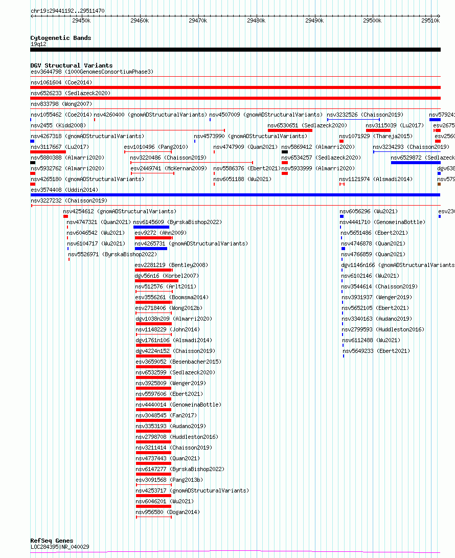Open the DGV Structural Variants track heading
The image size is (455, 558).
tap(71, 65)
